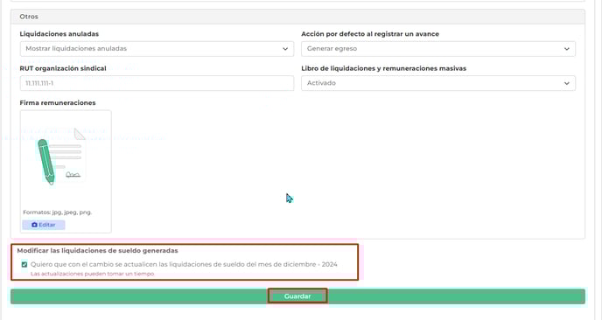Image resolution: width=602 pixels, height=320 pixels.
Task: Click 'Libro de liquidaciones y remuneraciones masivas' label
Action: (383, 68)
